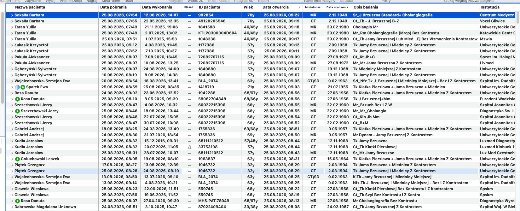The height and width of the screenshot is (211, 520).
Task: Expand Kudla Jaroslaw Sr_Mr Jamy Brzuszne study
Action: [12, 153]
